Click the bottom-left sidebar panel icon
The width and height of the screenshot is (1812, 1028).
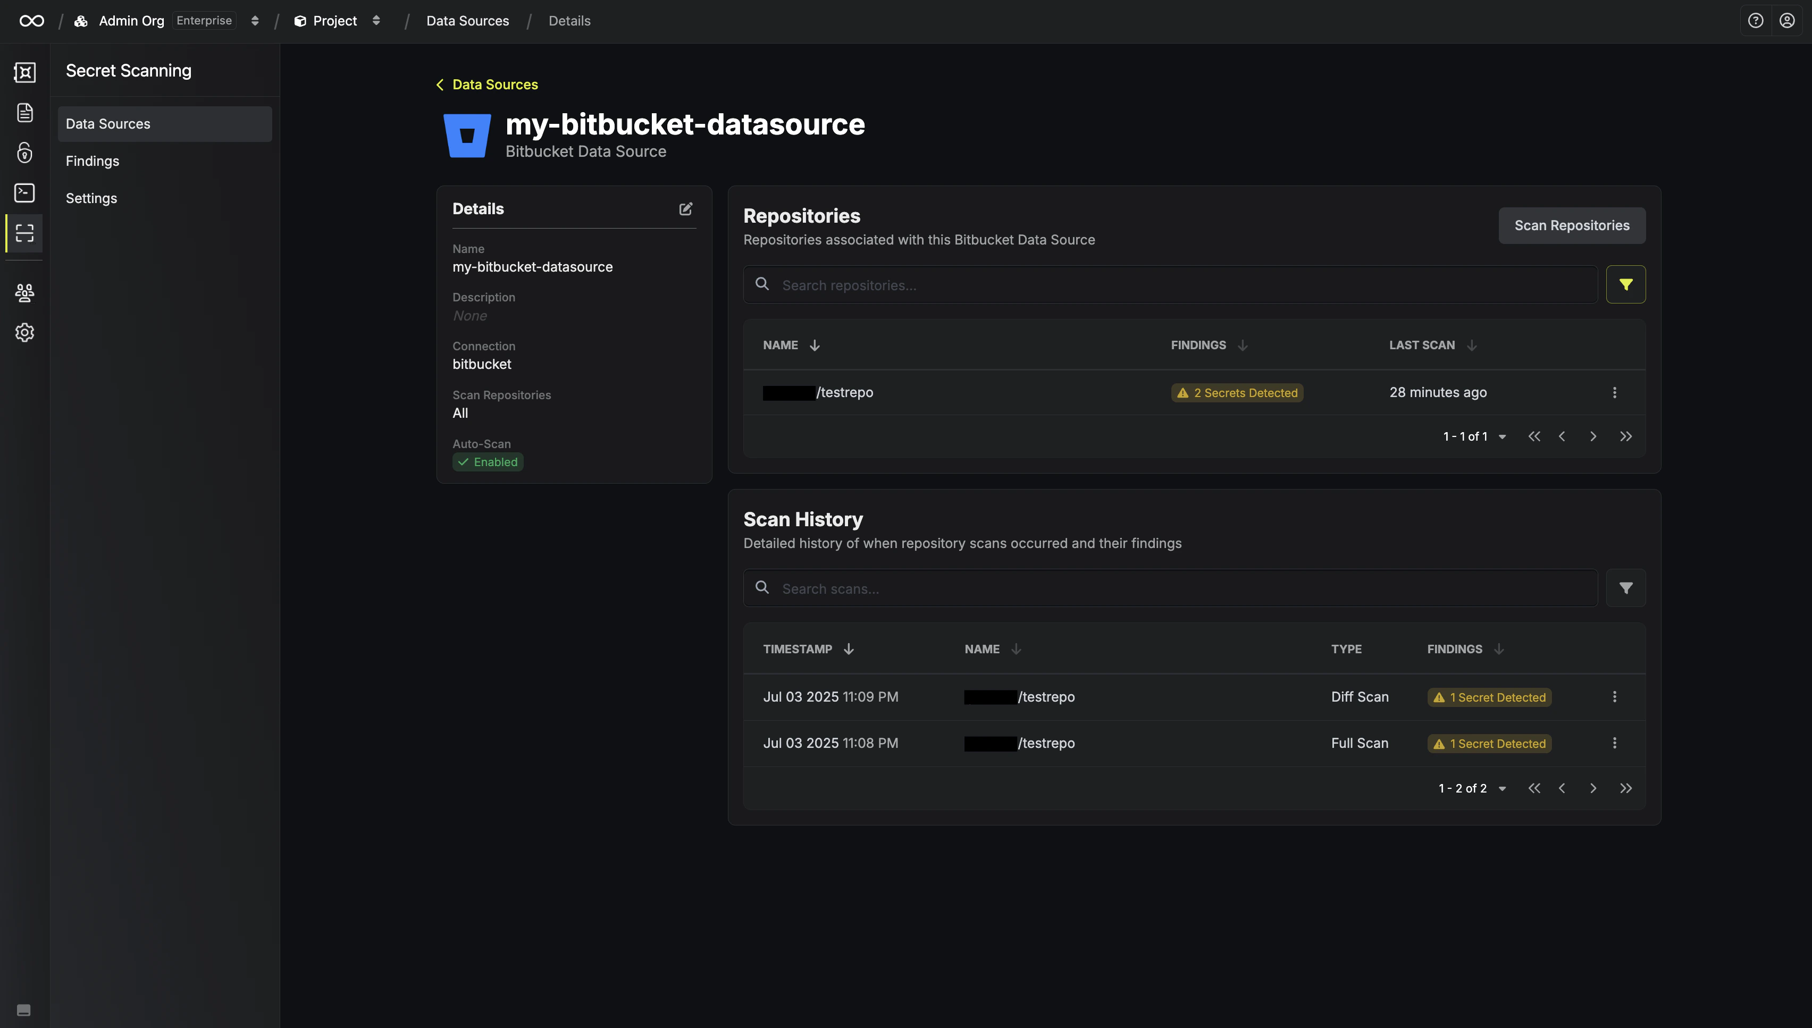23,1009
